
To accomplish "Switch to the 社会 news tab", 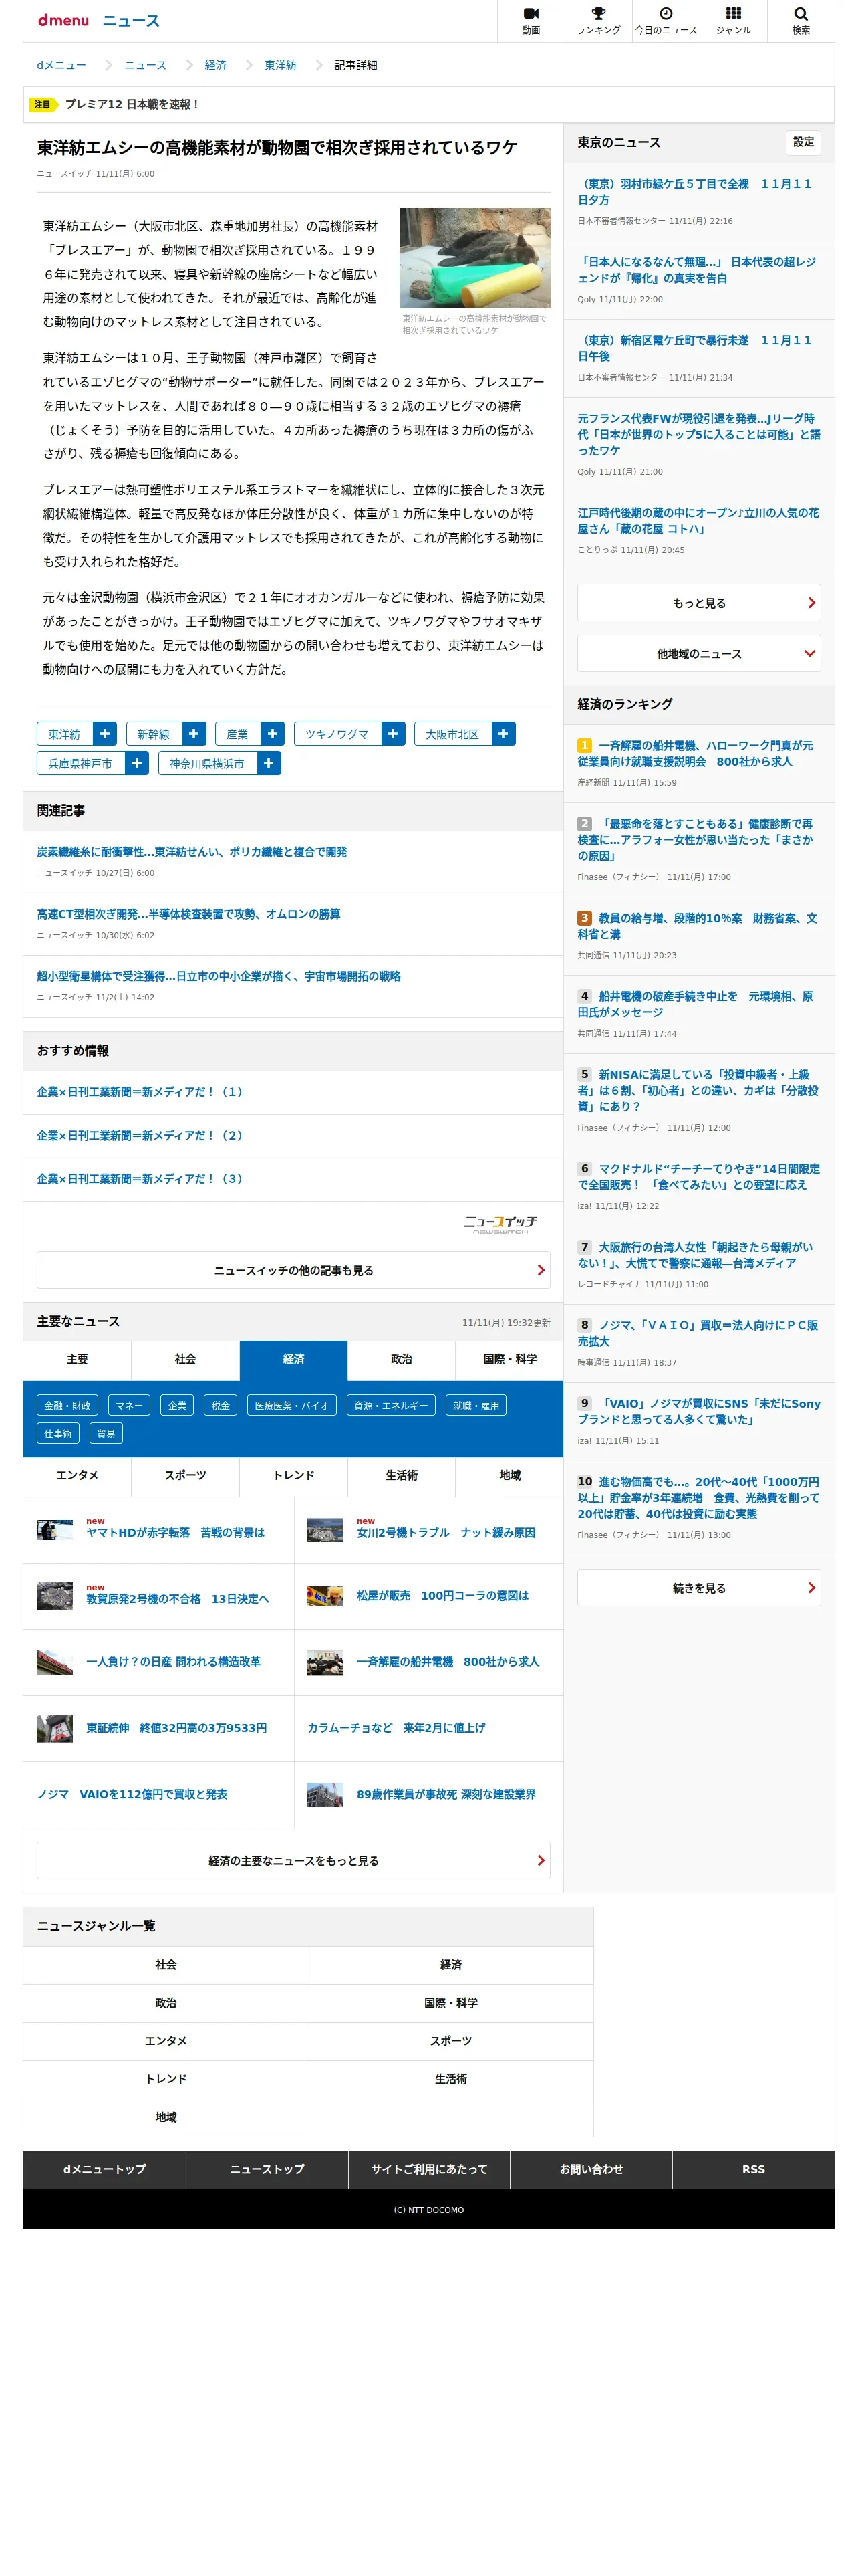I will pyautogui.click(x=185, y=1359).
